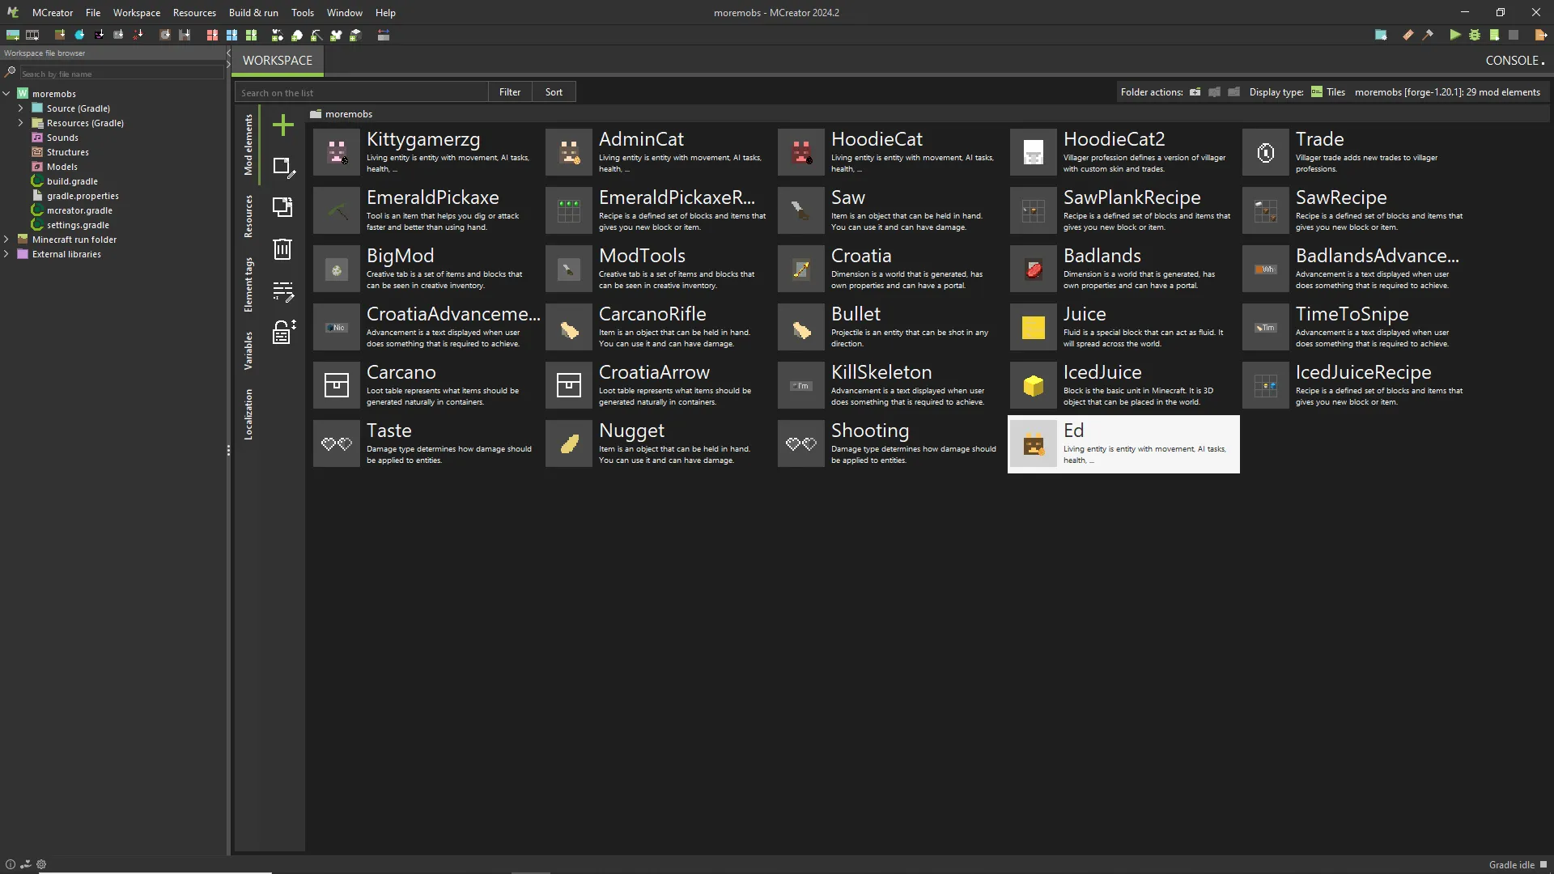Open the Help menu
The width and height of the screenshot is (1554, 874).
(385, 12)
